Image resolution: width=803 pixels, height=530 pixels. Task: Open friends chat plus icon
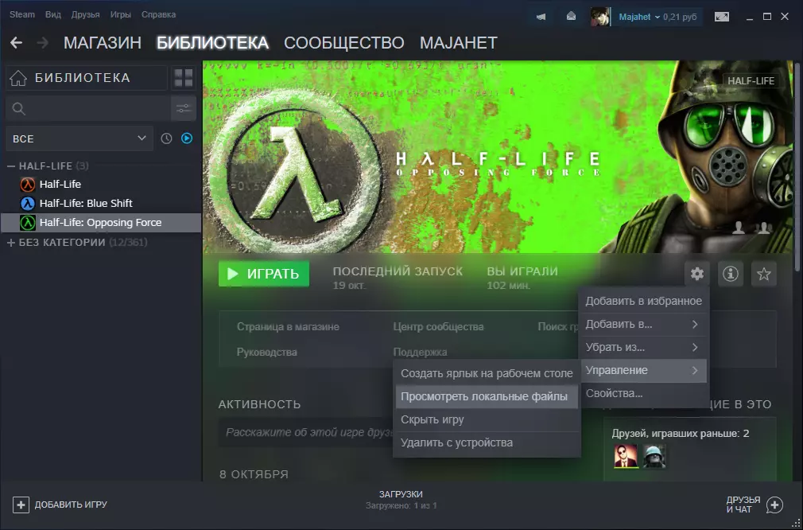774,505
